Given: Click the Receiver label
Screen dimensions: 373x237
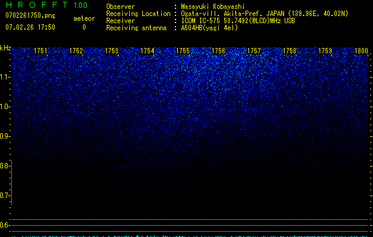Looking at the screenshot, I should 120,21.
